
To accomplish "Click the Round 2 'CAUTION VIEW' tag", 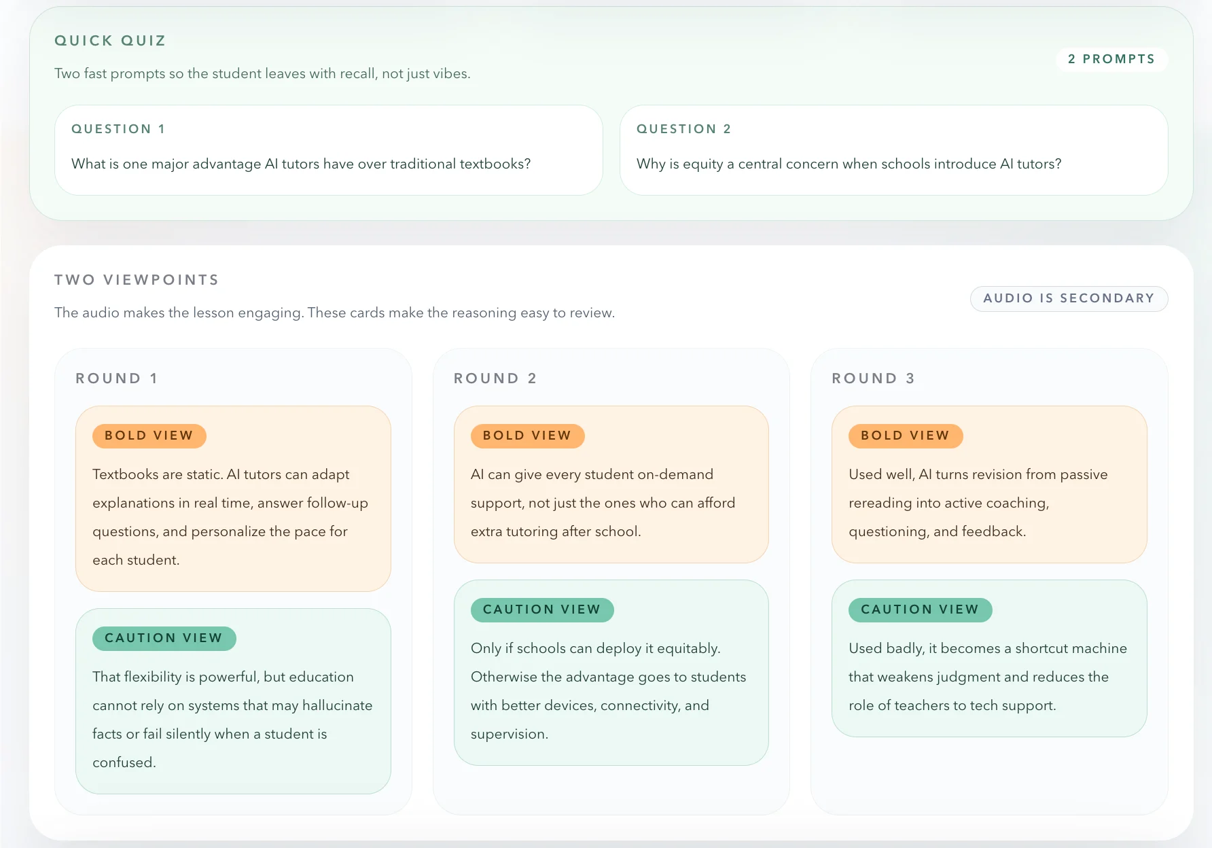I will (542, 609).
